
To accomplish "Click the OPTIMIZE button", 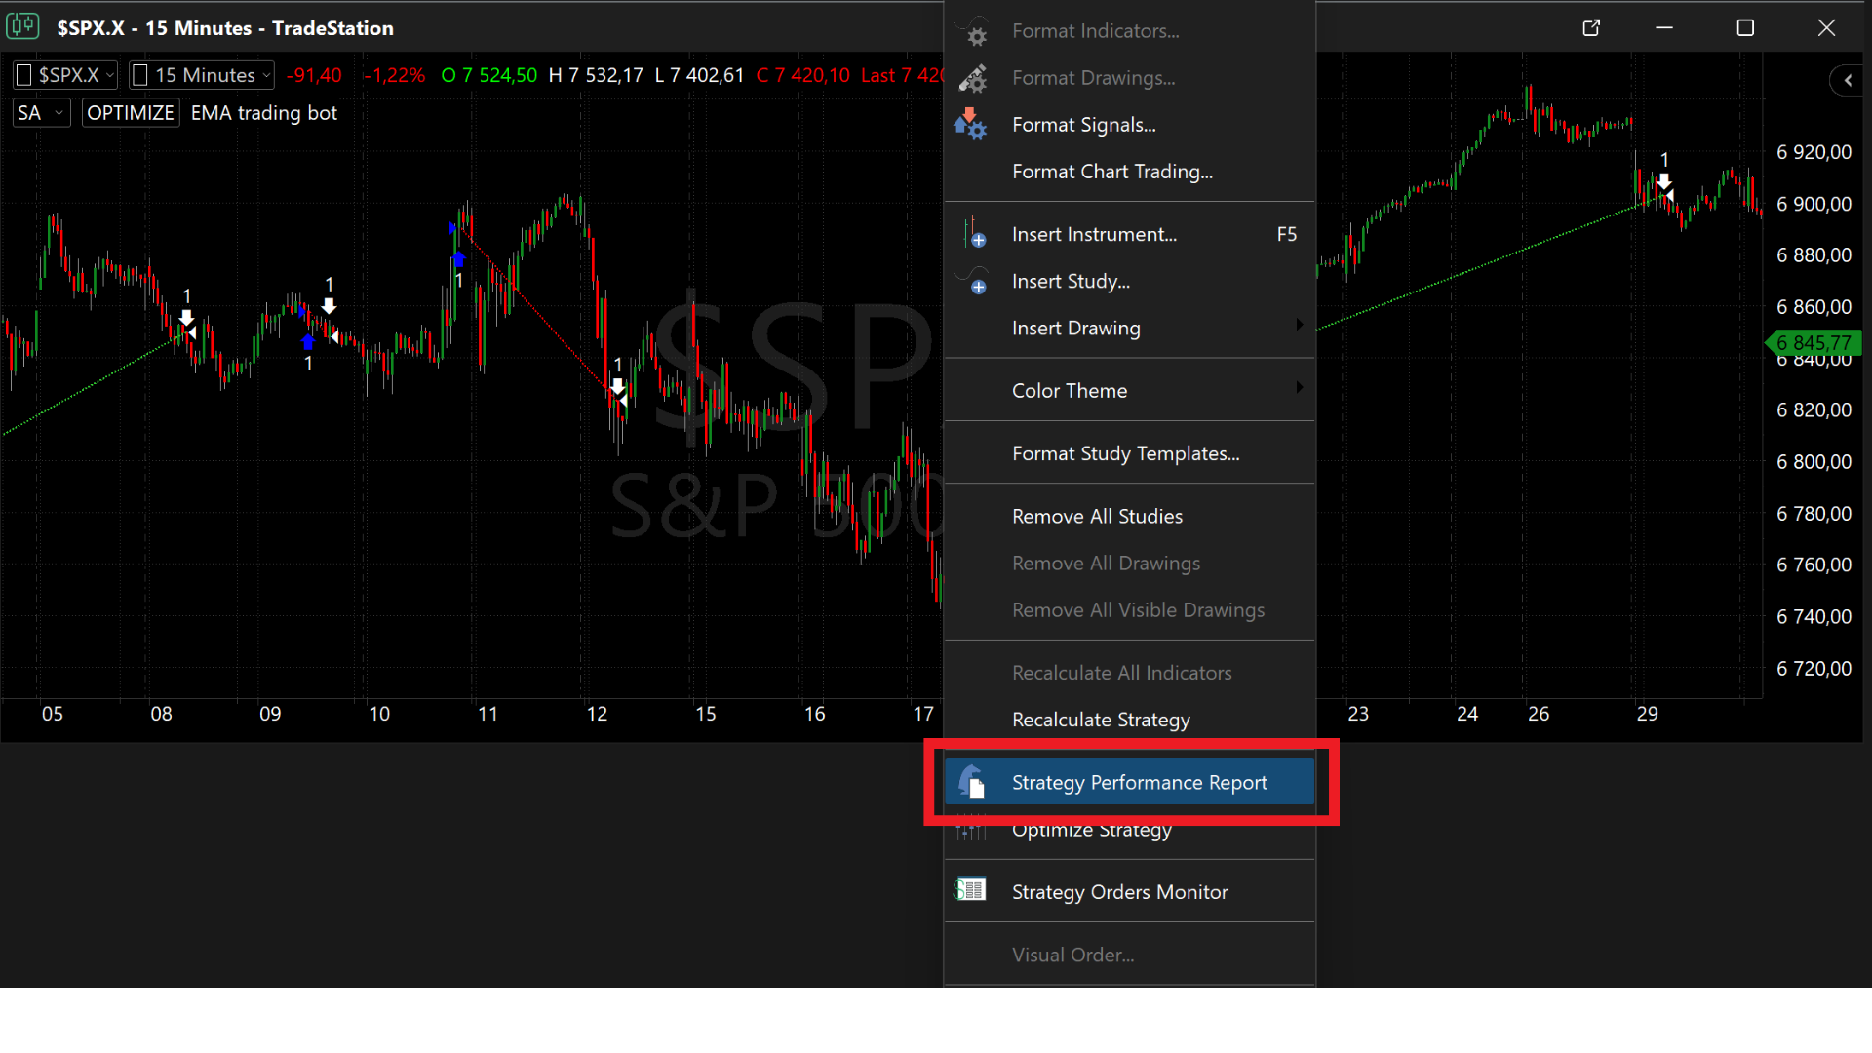I will 131,113.
